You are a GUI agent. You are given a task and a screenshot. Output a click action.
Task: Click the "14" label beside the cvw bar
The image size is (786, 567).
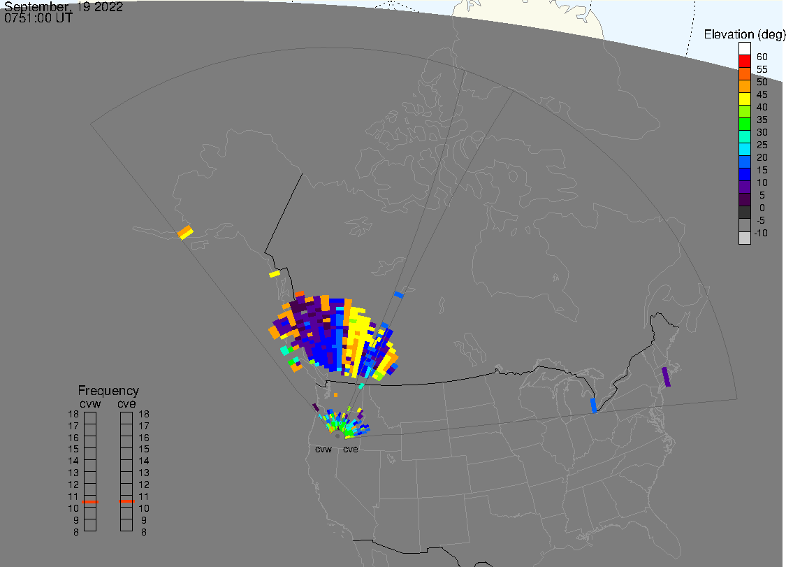[x=73, y=461]
